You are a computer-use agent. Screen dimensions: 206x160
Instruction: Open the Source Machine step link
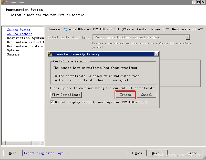[19, 34]
